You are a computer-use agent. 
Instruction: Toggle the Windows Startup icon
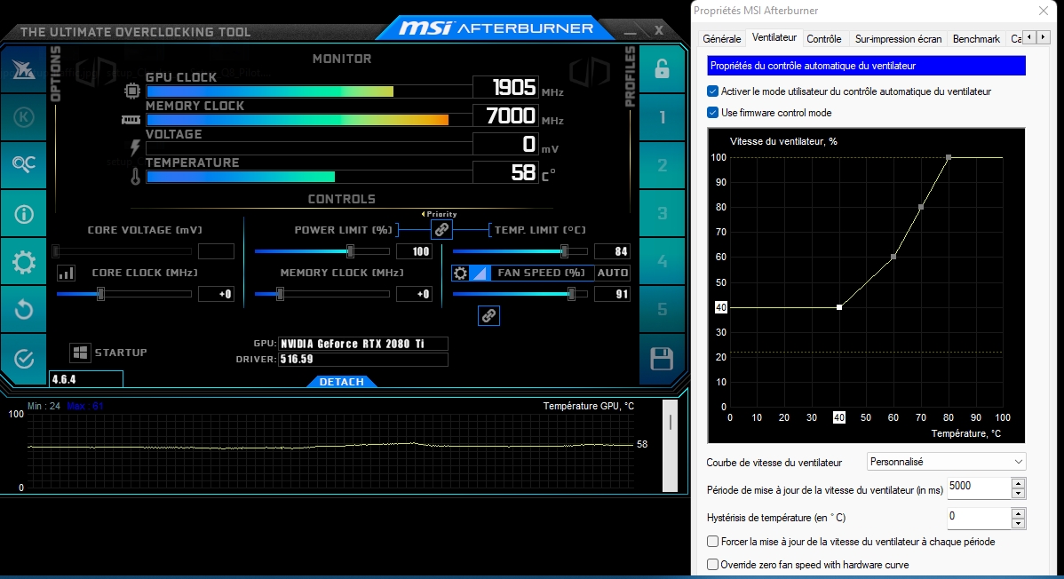(80, 353)
